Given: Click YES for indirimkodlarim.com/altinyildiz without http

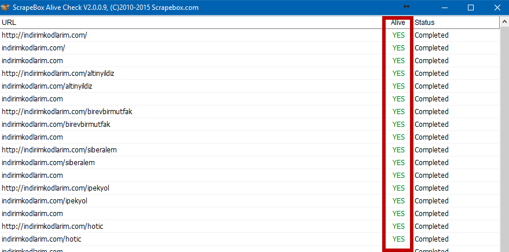Looking at the screenshot, I should [398, 86].
